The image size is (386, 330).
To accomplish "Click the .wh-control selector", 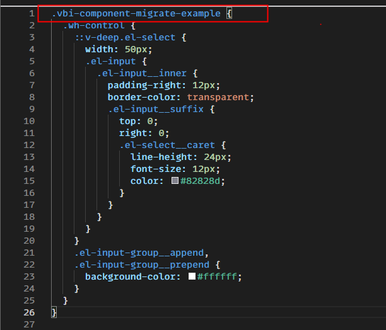I will (93, 25).
